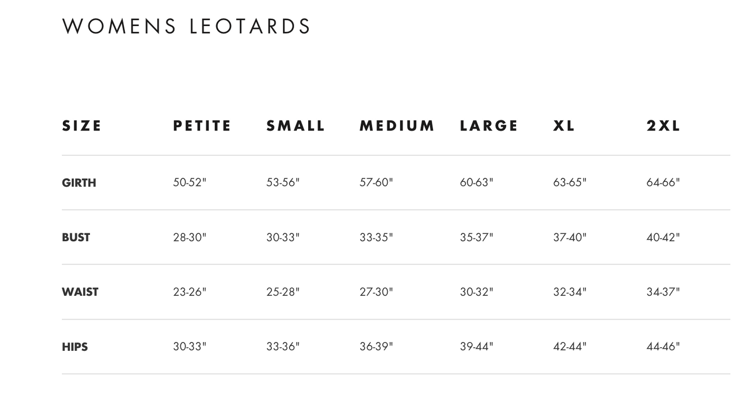Click the XL column header
751x396 pixels.
pos(564,126)
